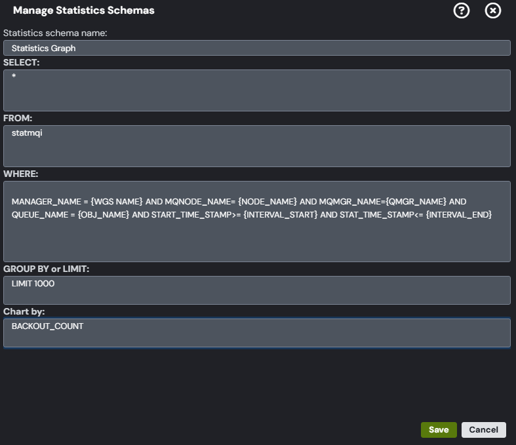Click the Statistics schema name field
The height and width of the screenshot is (445, 516).
(x=256, y=48)
